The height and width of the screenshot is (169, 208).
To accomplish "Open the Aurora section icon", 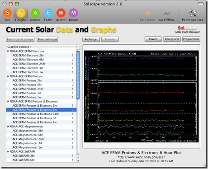I will point(35,15).
